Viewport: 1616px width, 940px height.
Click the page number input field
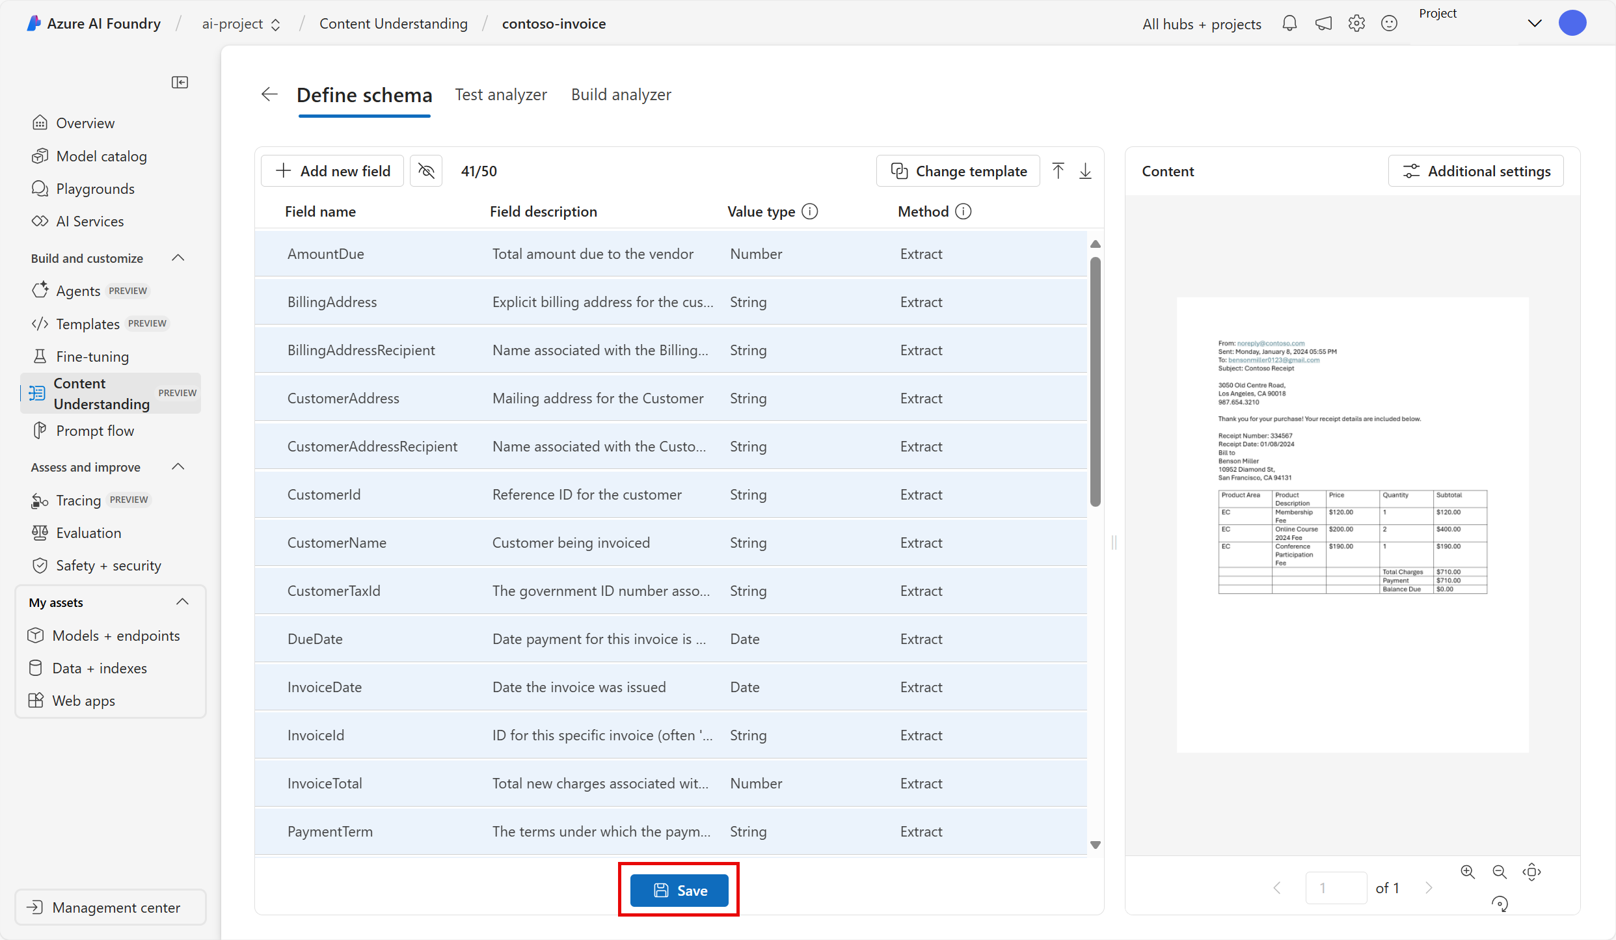1336,888
